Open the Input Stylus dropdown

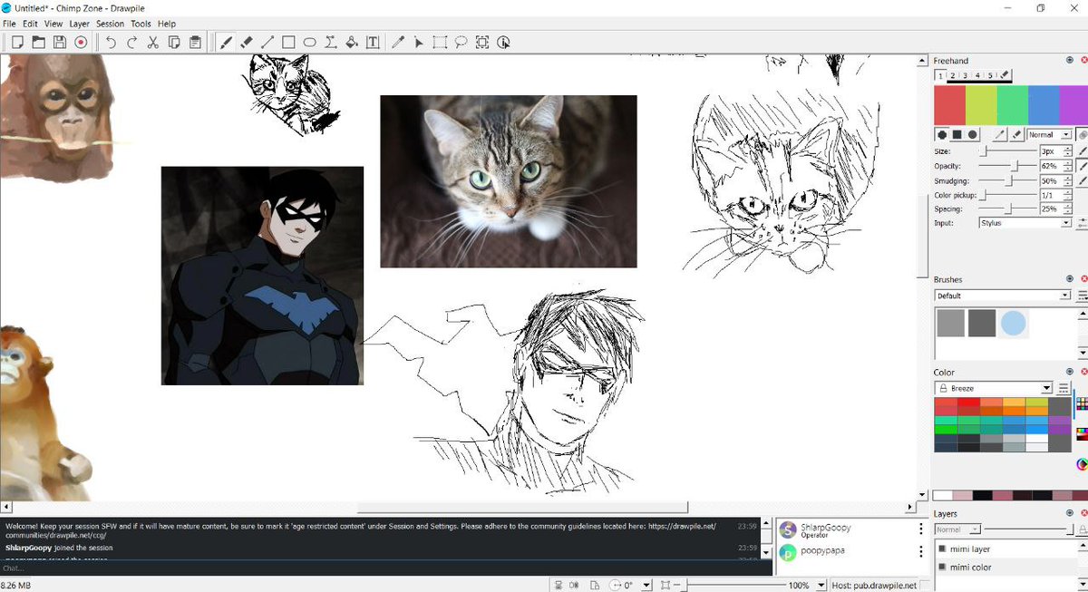pos(1025,222)
